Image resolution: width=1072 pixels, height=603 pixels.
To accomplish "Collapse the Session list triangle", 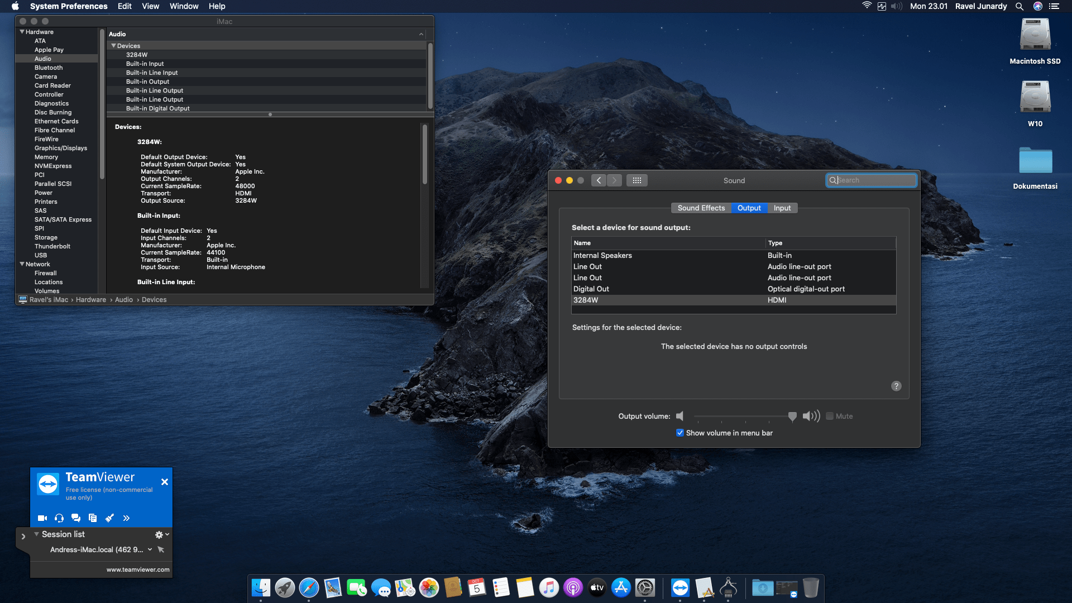I will tap(37, 534).
